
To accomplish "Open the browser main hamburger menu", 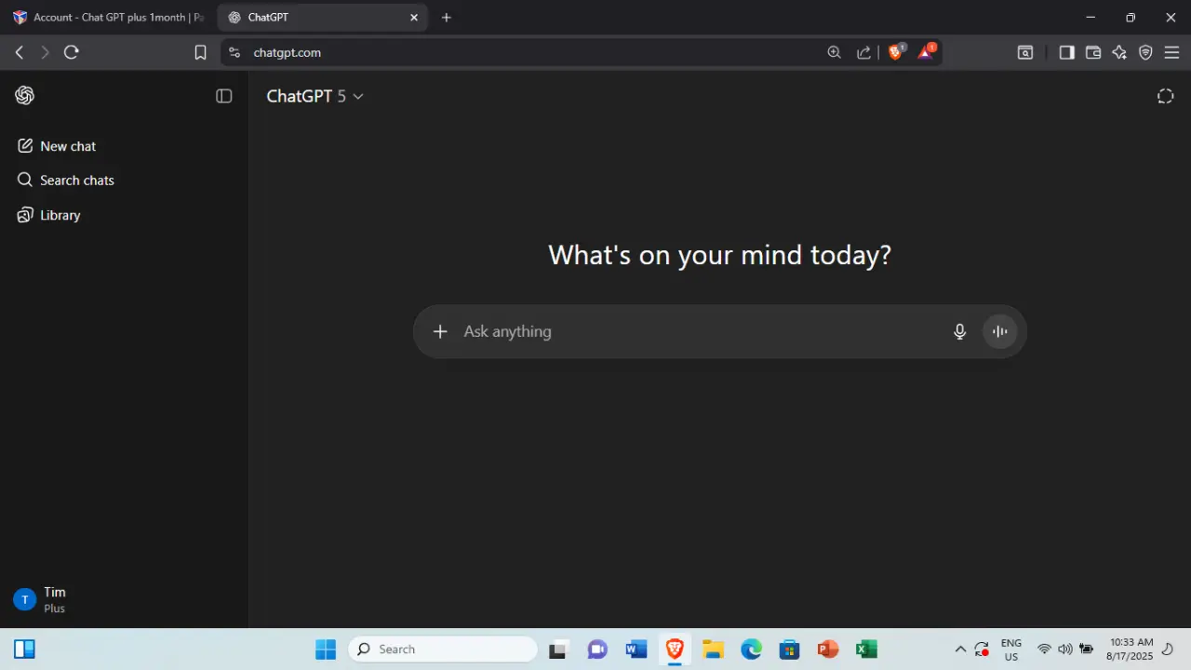I will (x=1172, y=53).
